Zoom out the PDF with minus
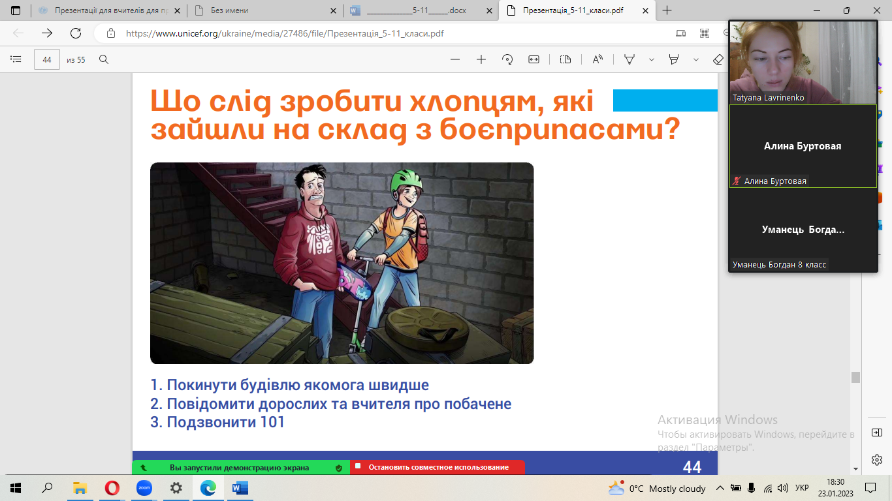The width and height of the screenshot is (892, 501). pos(455,59)
